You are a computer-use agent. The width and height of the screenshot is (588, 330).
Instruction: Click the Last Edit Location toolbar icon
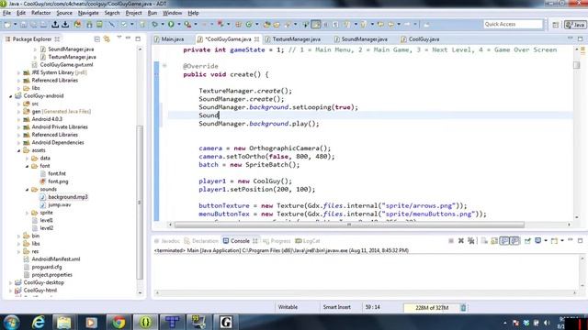pyautogui.click(x=380, y=25)
